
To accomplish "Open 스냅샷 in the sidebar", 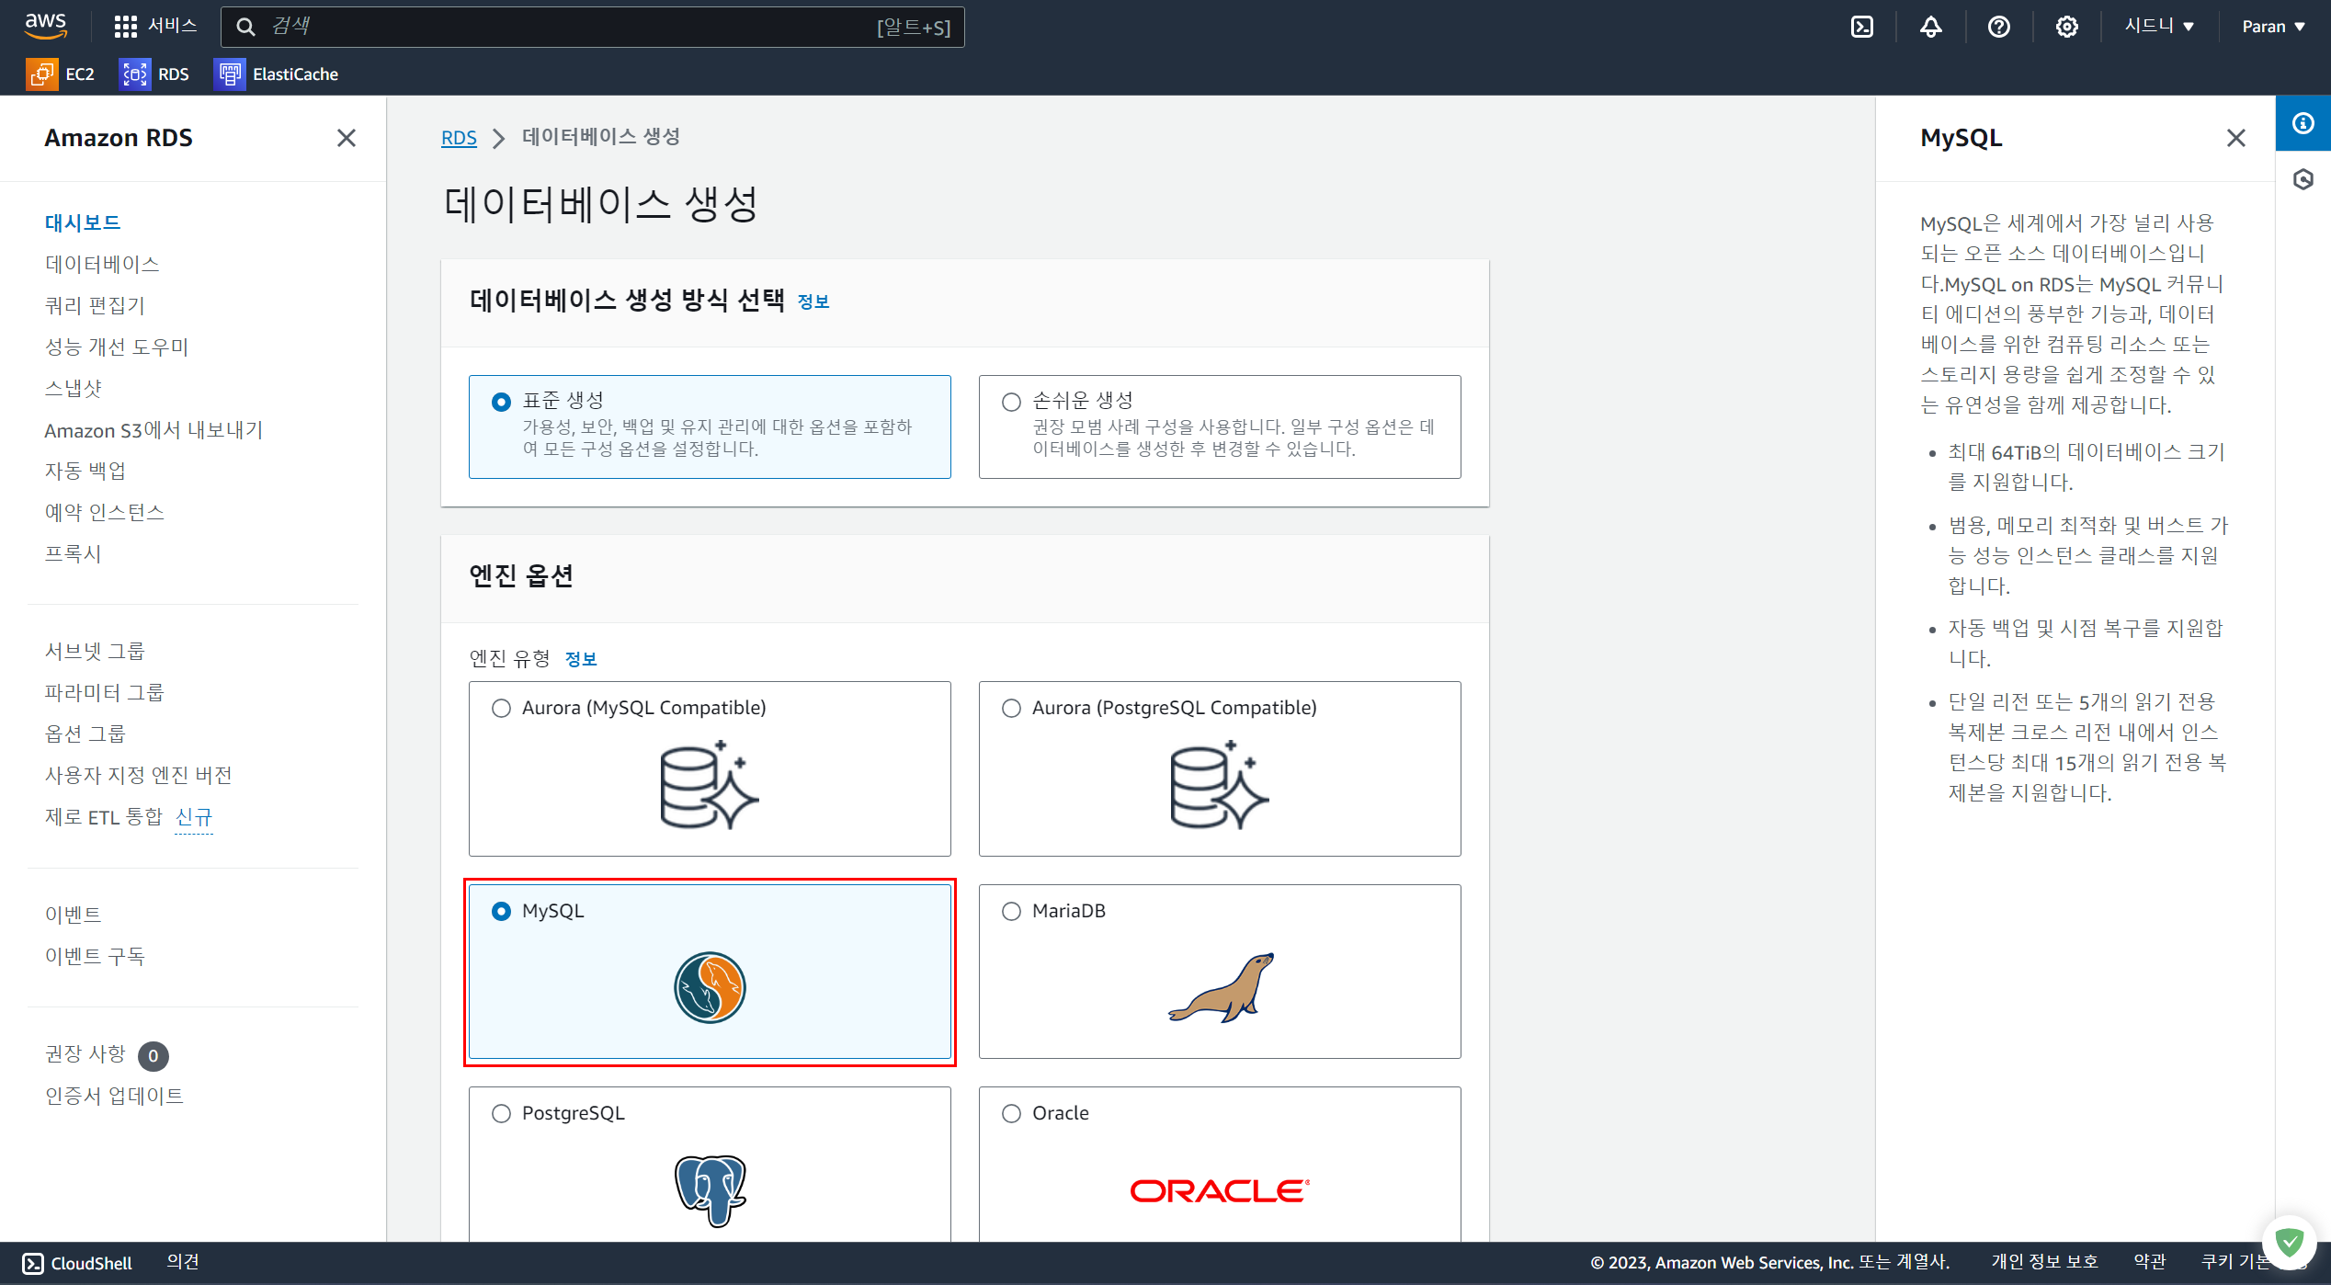I will 74,388.
